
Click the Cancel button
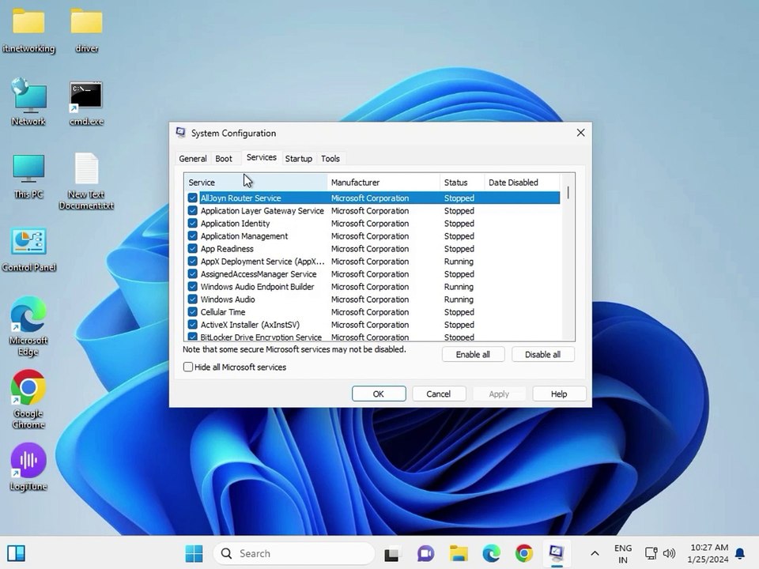[x=439, y=394]
